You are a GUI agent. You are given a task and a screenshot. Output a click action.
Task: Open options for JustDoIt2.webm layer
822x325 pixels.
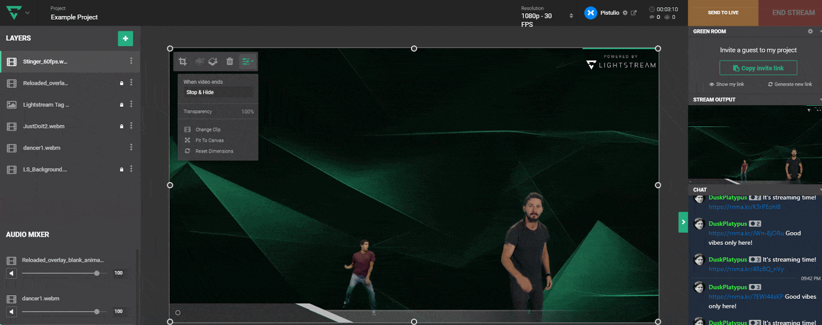click(131, 125)
